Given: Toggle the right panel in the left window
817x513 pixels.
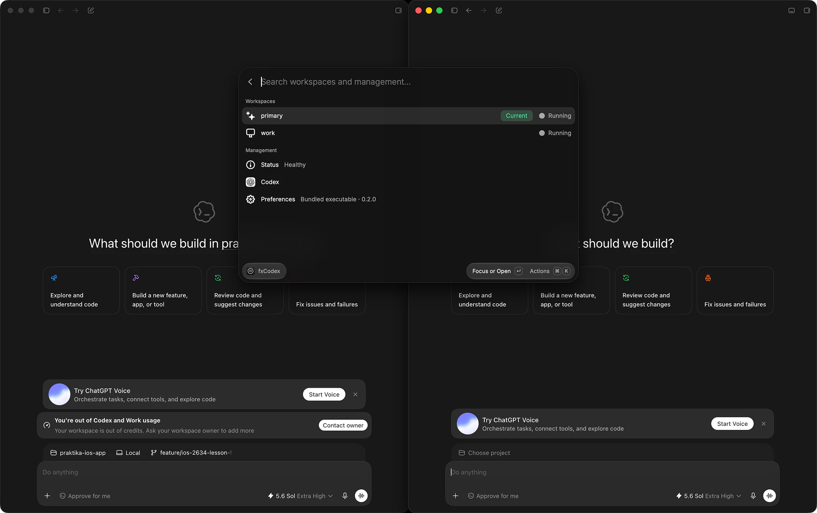Looking at the screenshot, I should tap(399, 10).
